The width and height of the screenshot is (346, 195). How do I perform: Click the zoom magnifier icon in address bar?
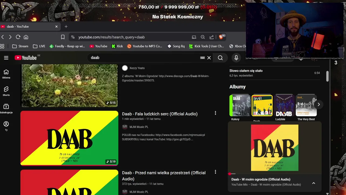coord(203,37)
